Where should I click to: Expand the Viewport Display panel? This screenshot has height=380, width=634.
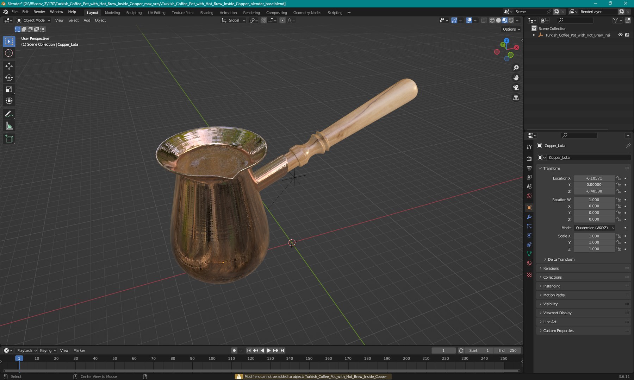pyautogui.click(x=557, y=313)
